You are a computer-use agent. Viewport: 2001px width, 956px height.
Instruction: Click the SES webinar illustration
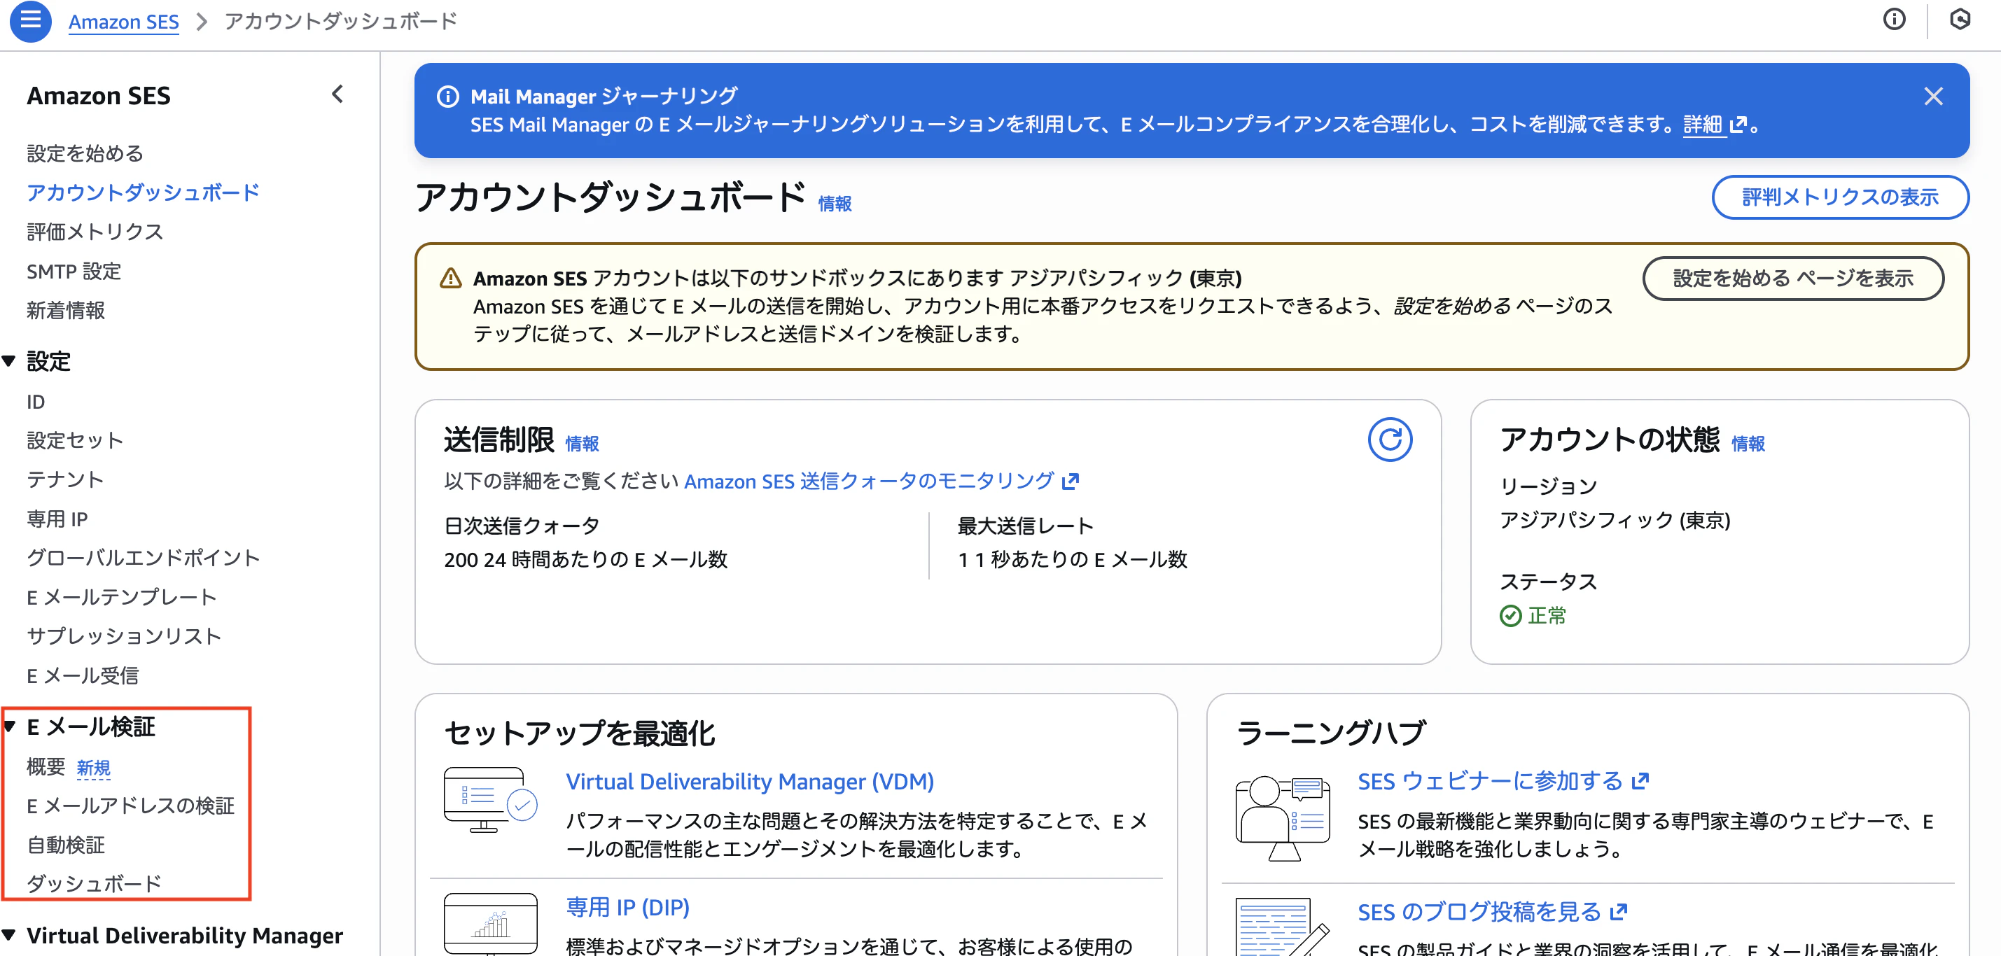1283,817
